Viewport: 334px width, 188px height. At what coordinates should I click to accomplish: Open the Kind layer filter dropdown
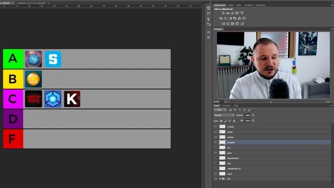point(220,110)
